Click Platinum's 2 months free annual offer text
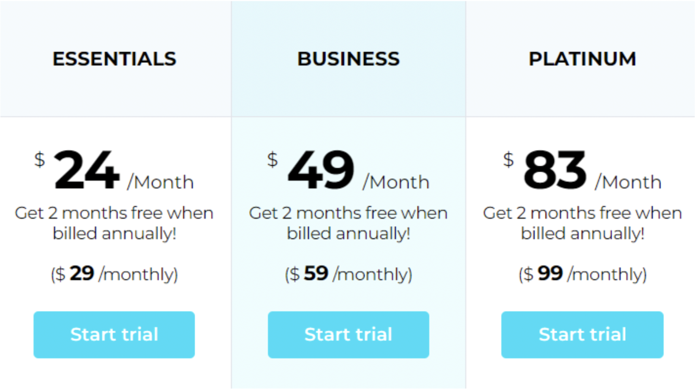The width and height of the screenshot is (697, 389). point(582,223)
